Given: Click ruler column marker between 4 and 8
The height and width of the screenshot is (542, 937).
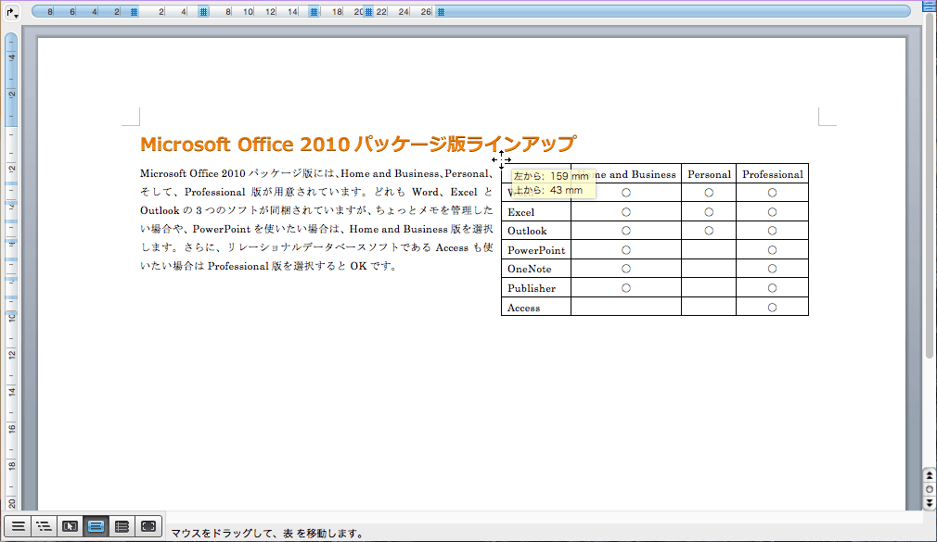Looking at the screenshot, I should (x=204, y=12).
